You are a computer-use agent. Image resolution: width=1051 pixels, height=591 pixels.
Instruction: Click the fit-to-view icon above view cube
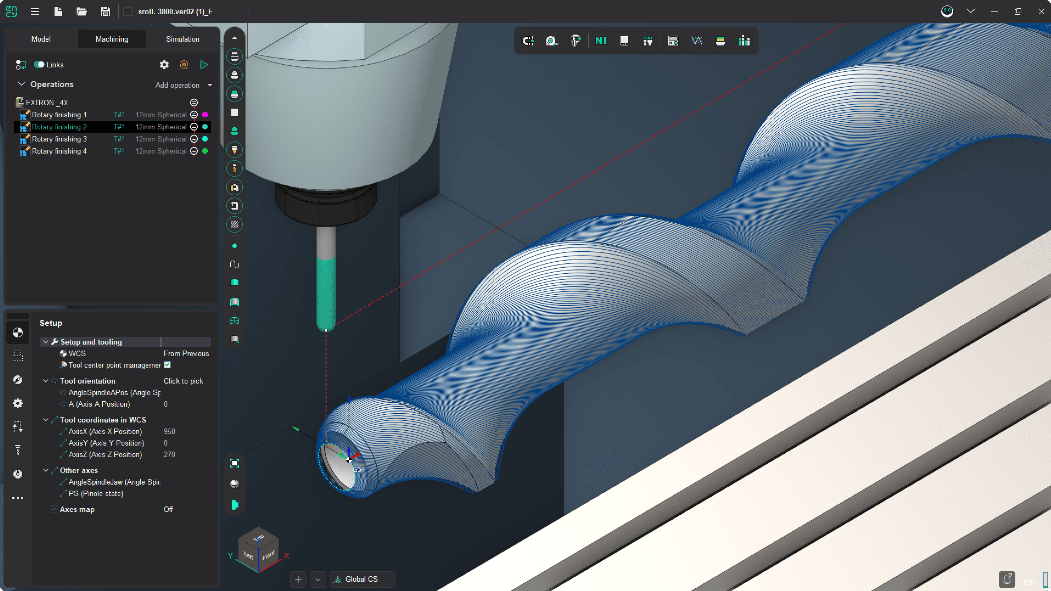[234, 463]
